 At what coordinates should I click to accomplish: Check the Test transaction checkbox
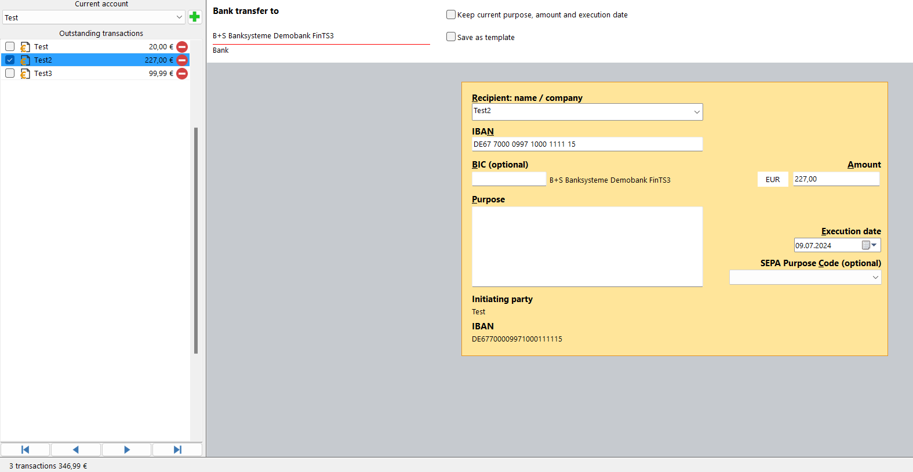[10, 46]
